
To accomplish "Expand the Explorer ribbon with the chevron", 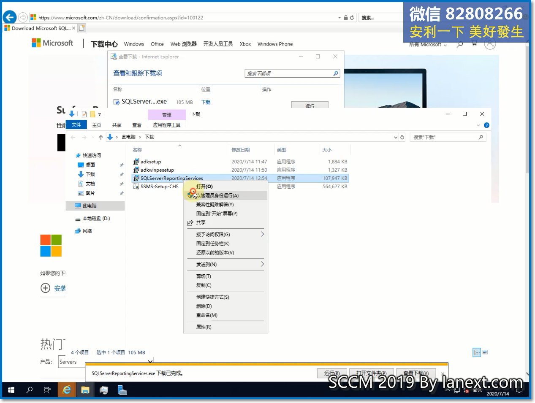I will pyautogui.click(x=478, y=125).
